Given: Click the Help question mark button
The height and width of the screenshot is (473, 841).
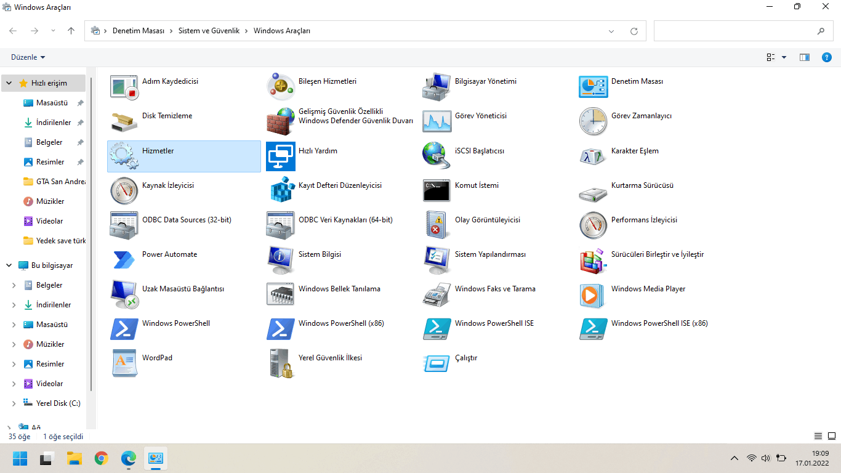Looking at the screenshot, I should [827, 57].
